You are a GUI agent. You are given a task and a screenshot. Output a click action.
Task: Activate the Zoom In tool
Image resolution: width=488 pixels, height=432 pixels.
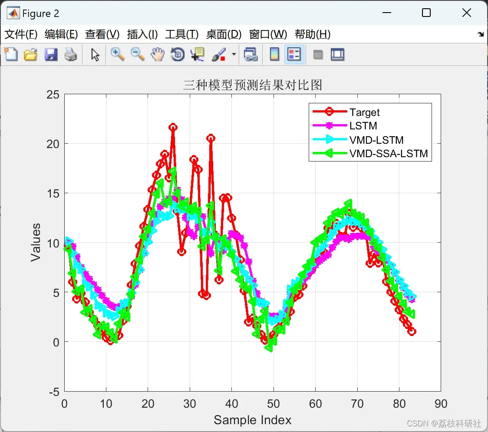(x=117, y=54)
